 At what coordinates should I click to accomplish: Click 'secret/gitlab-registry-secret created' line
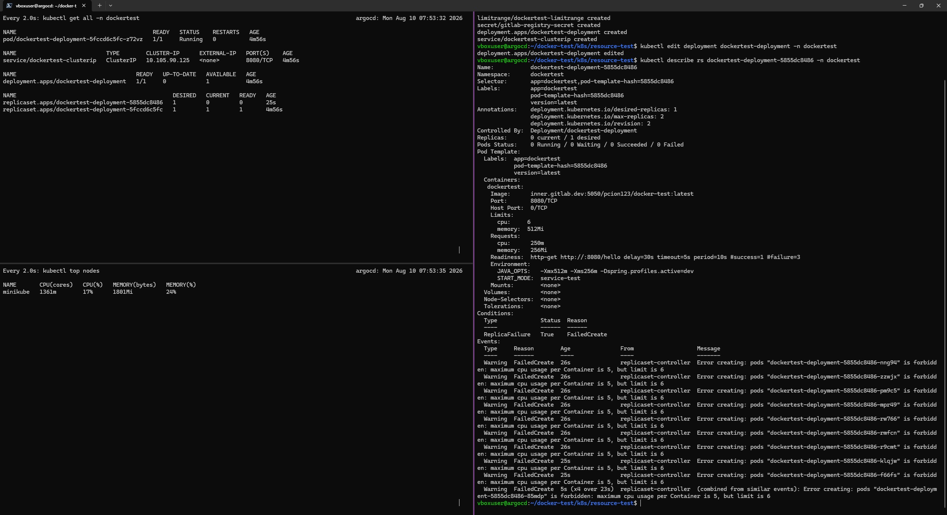point(539,25)
